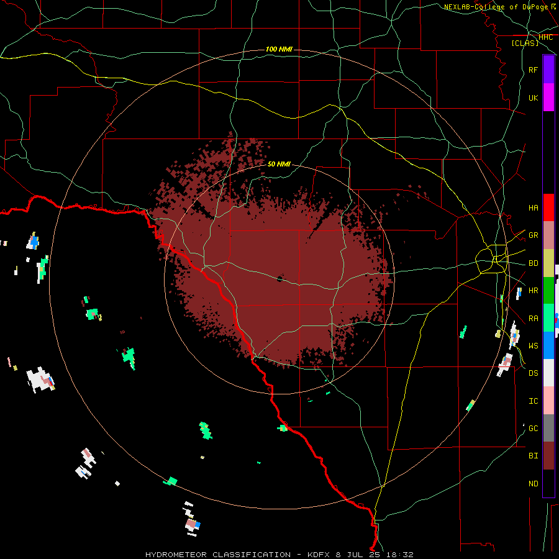This screenshot has width=559, height=559.
Task: Pick the gray GC legend swatch
Action: pyautogui.click(x=548, y=428)
